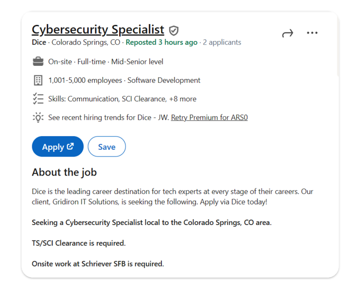Click the 'About the job' heading
360x288 pixels.
64,172
